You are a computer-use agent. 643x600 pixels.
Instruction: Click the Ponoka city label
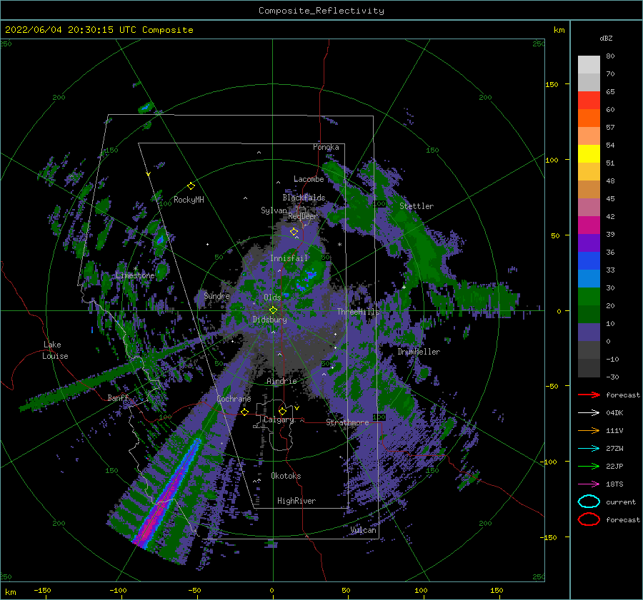point(326,147)
